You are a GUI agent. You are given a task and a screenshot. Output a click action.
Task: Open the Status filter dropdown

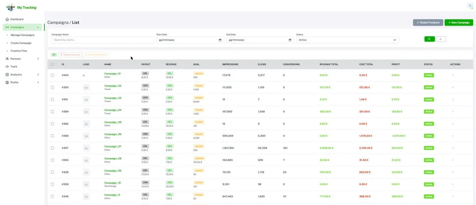[347, 40]
